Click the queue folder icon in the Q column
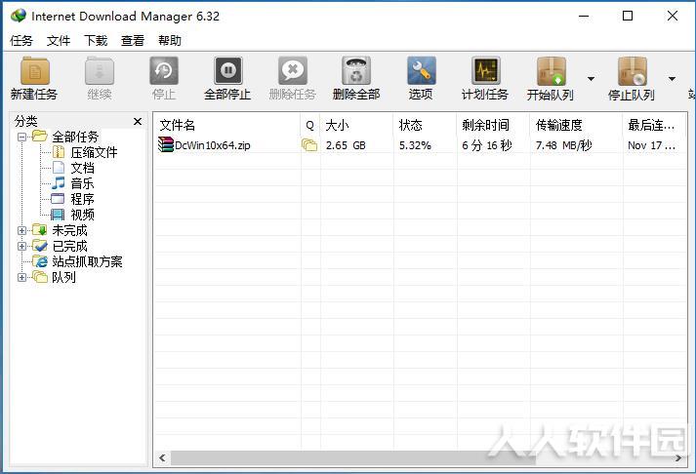 [x=309, y=145]
